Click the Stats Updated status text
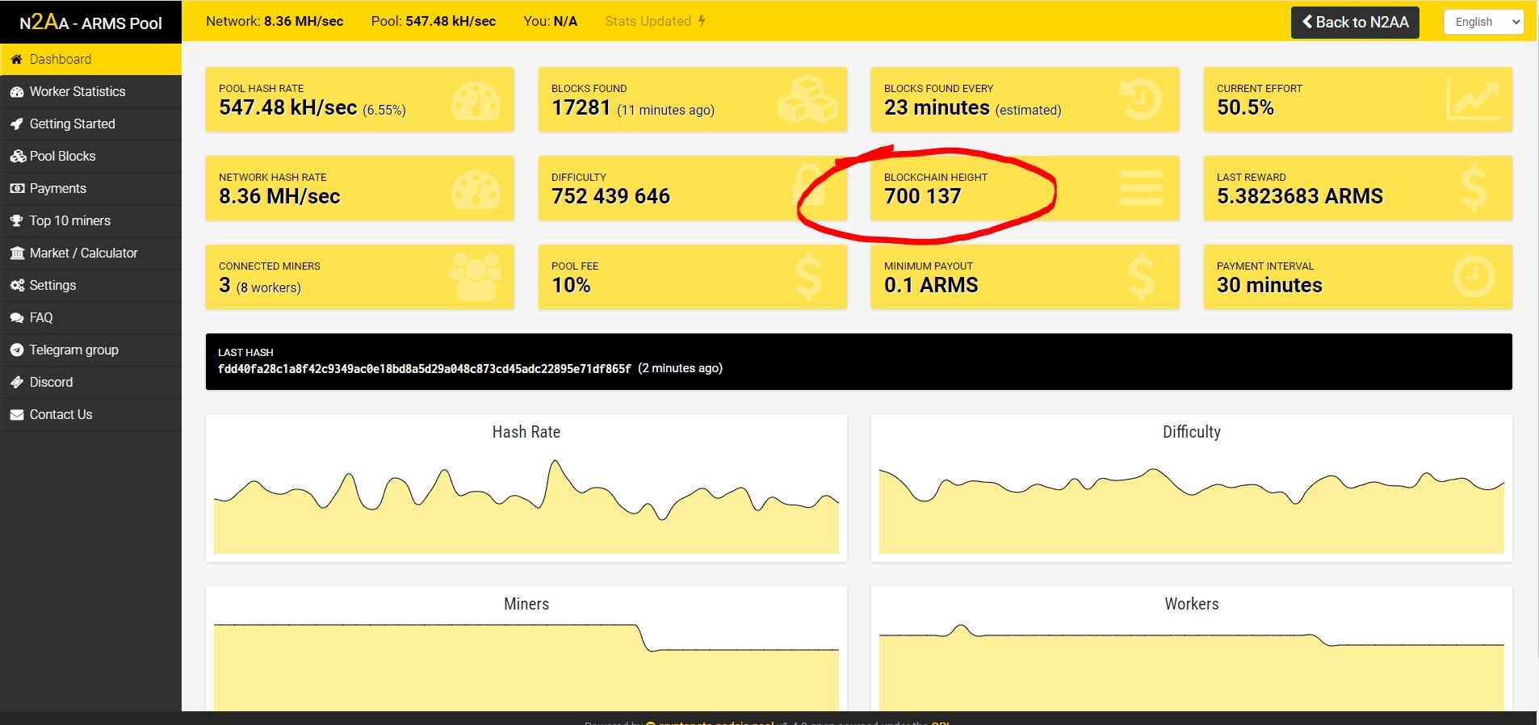Screen dimensions: 1539x725 click(x=648, y=22)
